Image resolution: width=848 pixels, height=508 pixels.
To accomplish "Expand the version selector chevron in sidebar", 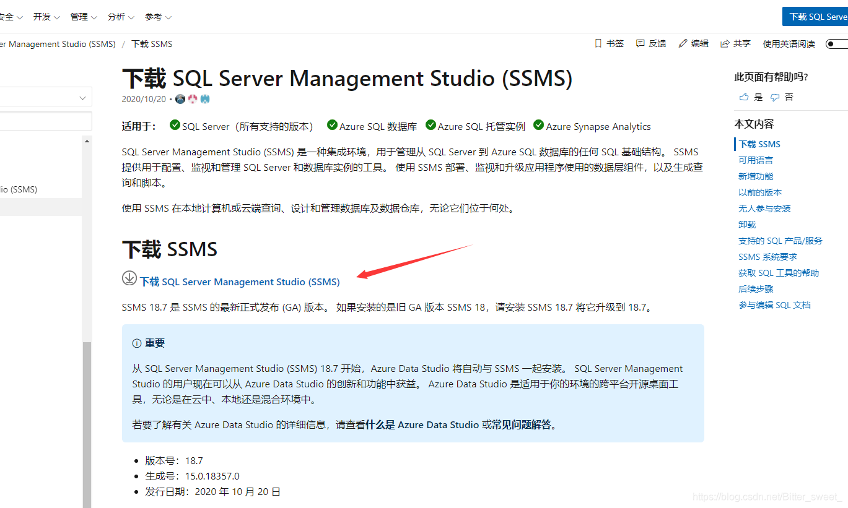I will pos(83,98).
